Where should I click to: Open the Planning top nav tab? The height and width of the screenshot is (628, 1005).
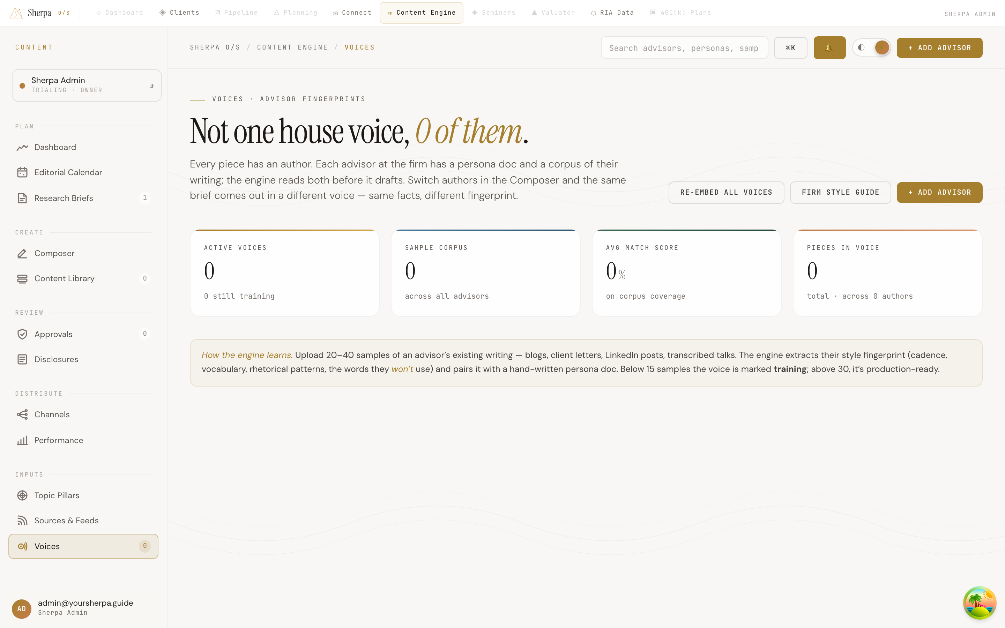(296, 13)
